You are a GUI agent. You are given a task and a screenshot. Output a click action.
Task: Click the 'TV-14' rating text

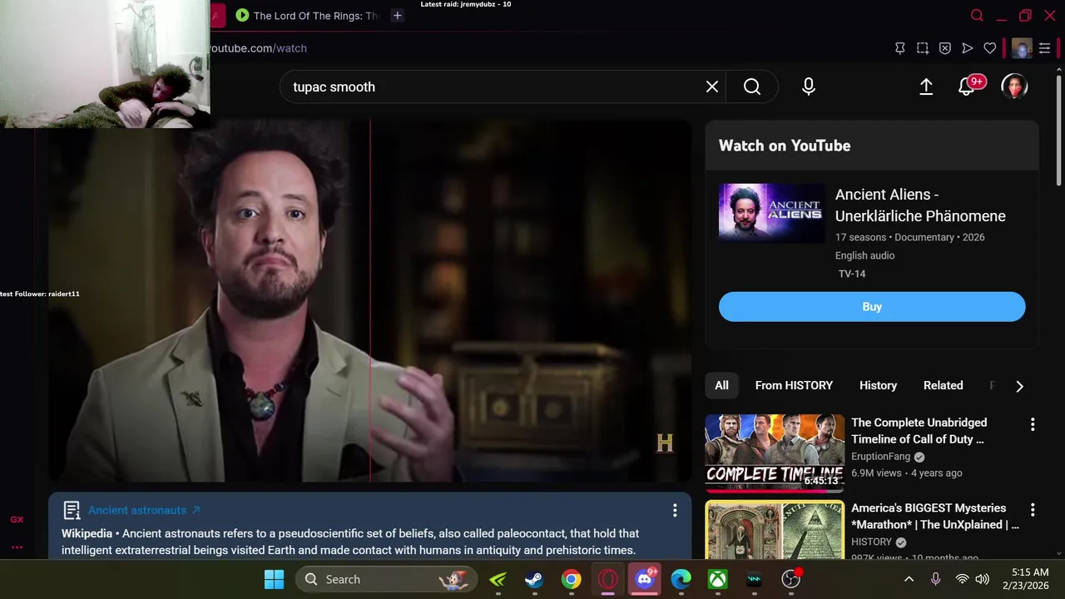[852, 274]
